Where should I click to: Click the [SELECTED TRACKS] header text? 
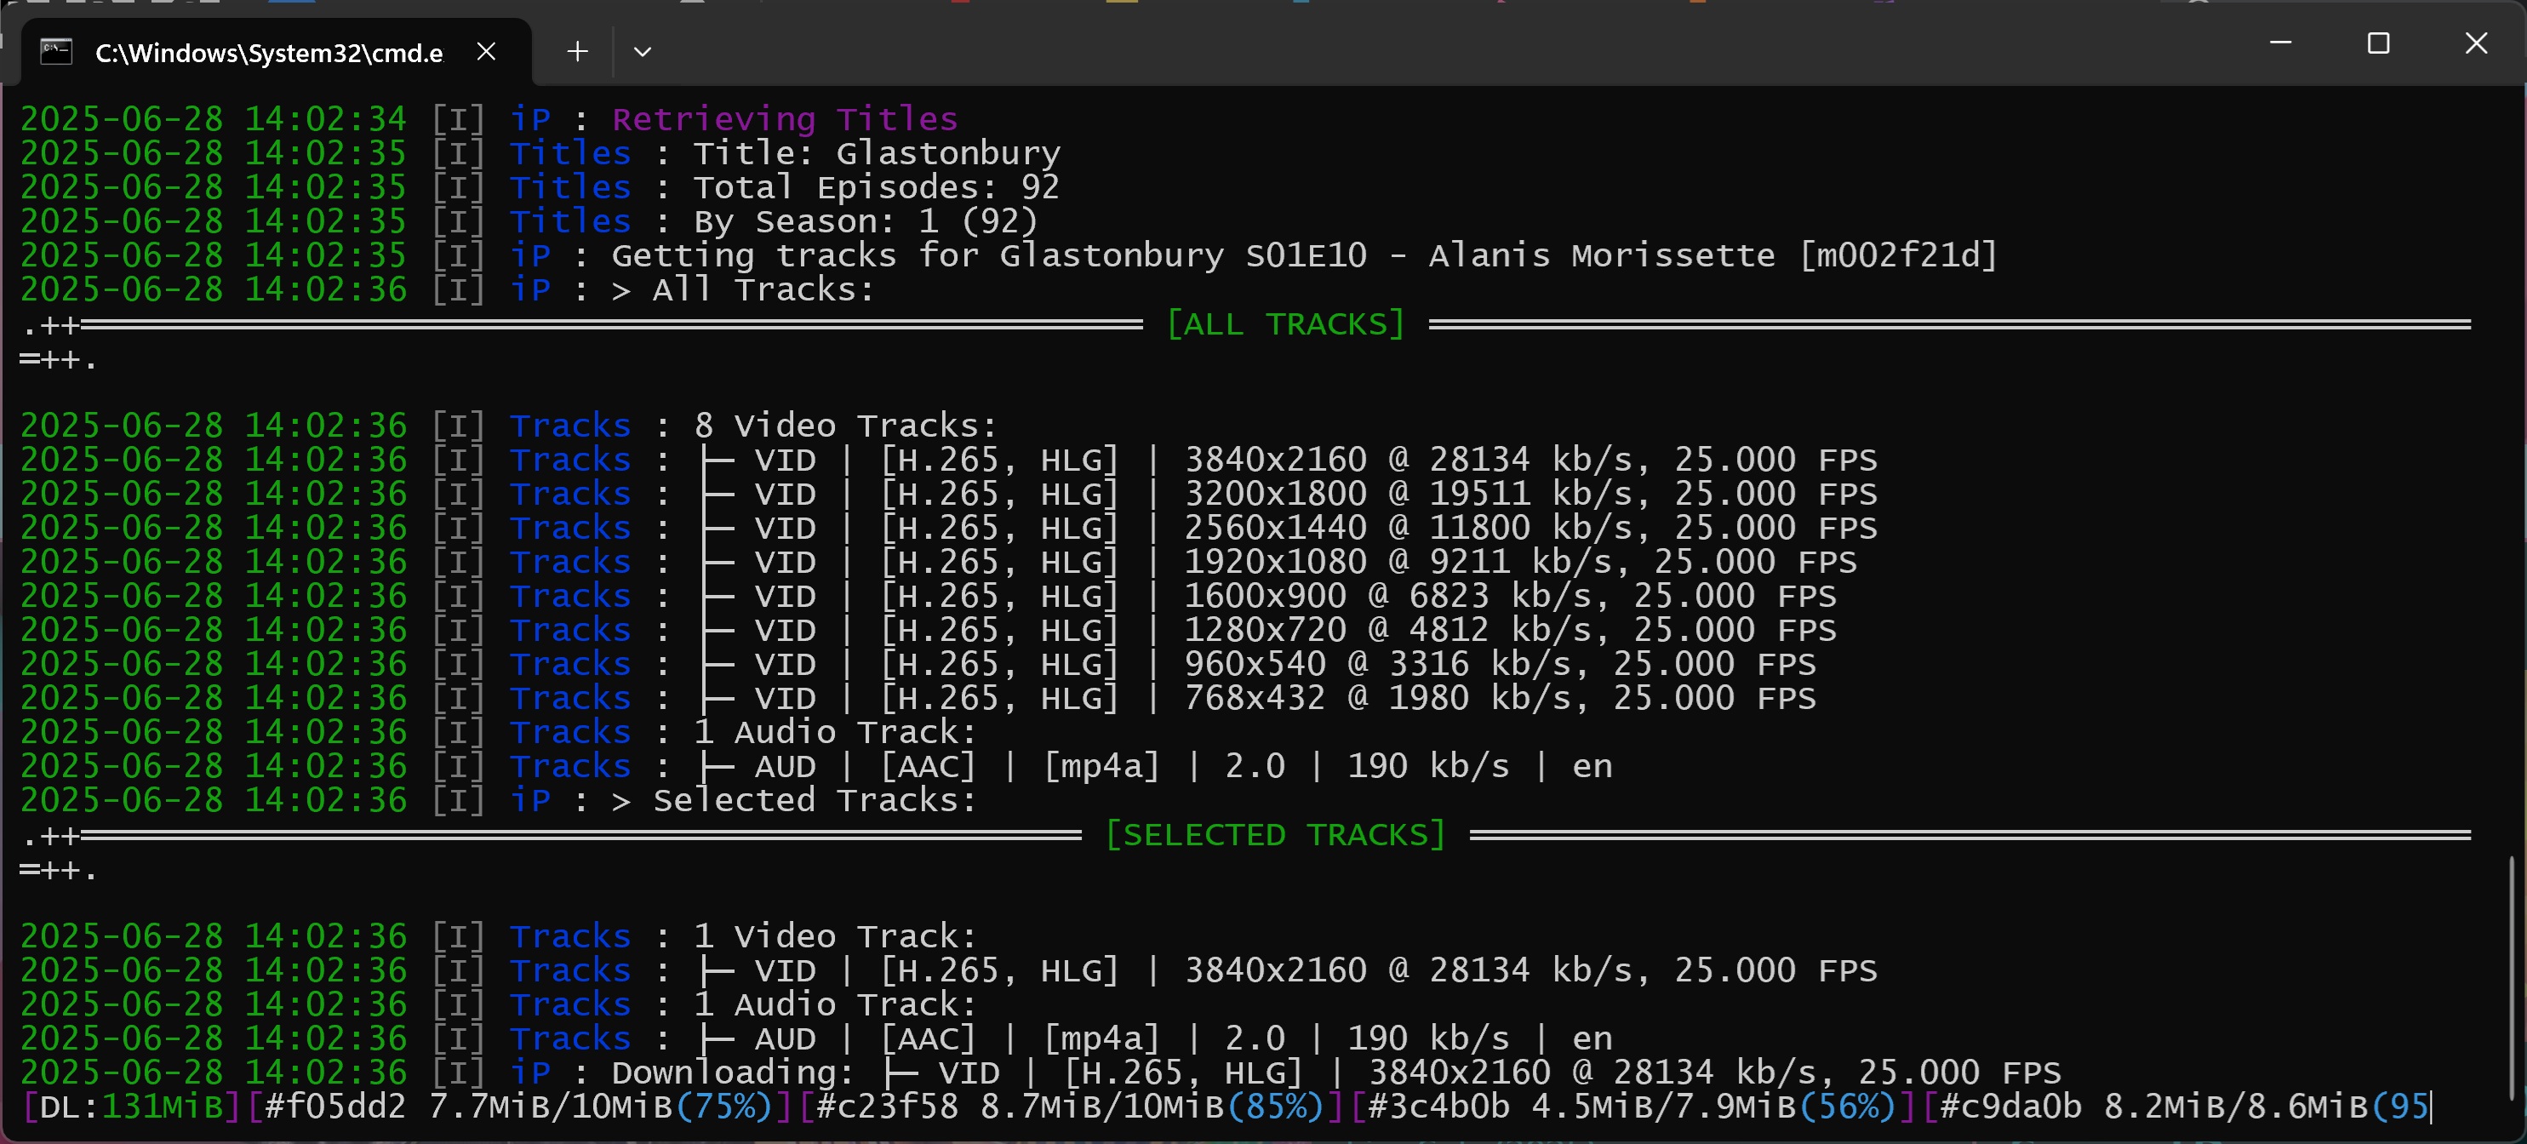point(1275,835)
